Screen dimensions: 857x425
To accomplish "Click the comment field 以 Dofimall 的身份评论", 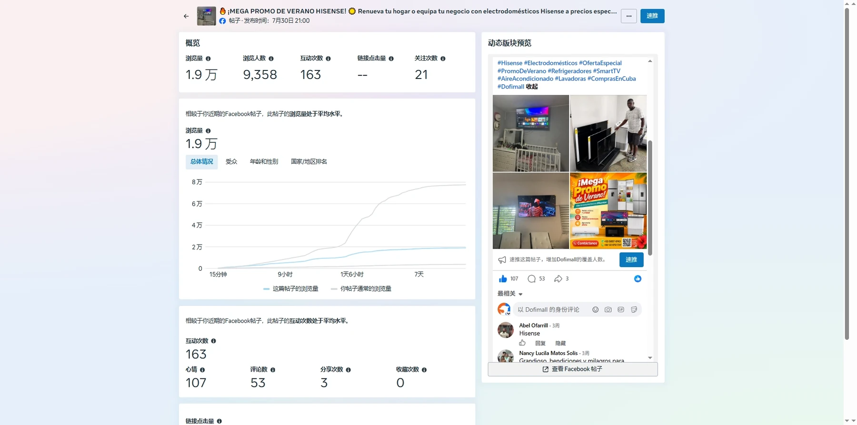I will tap(548, 310).
